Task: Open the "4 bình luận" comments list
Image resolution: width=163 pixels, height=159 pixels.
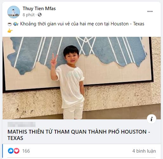Action: coord(144,151)
